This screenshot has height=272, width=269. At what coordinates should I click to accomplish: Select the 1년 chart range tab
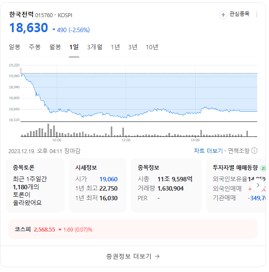pos(115,47)
